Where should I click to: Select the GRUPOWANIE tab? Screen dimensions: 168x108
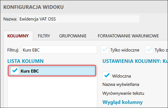tap(73, 36)
